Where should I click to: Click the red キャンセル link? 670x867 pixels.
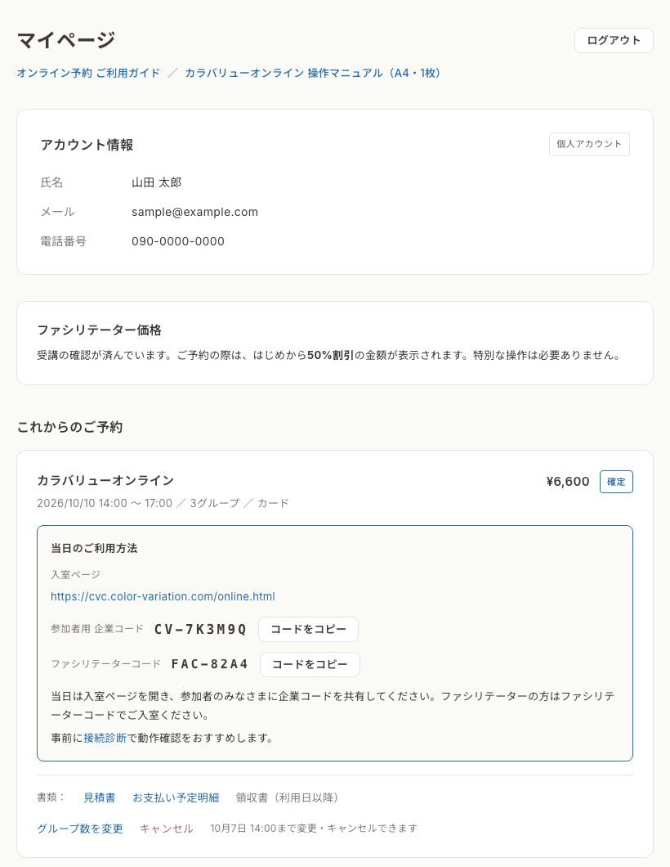(166, 829)
